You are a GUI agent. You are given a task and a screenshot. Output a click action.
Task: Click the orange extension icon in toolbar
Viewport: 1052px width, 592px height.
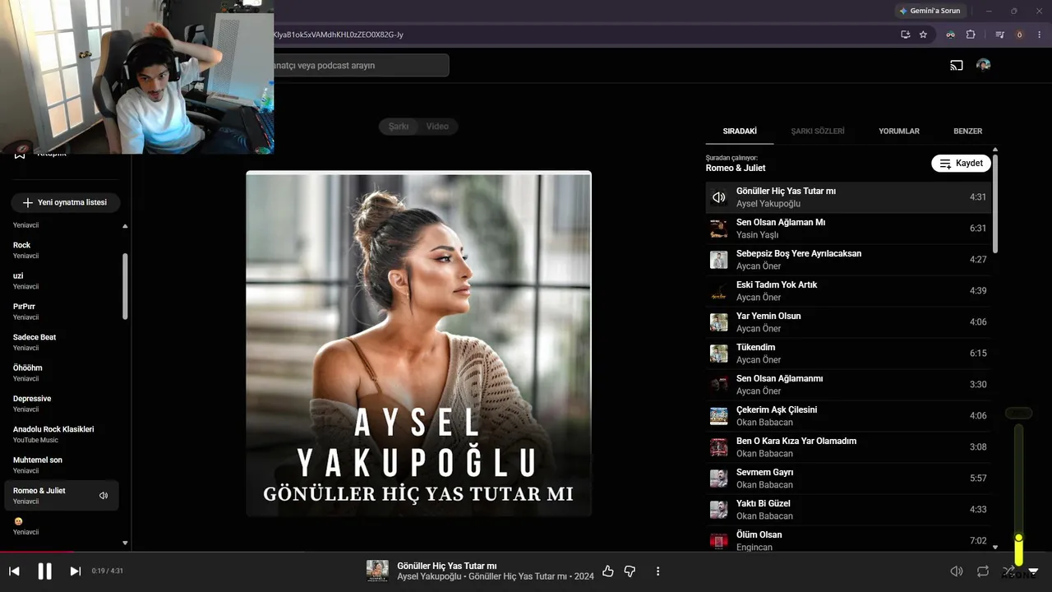[x=1020, y=35]
